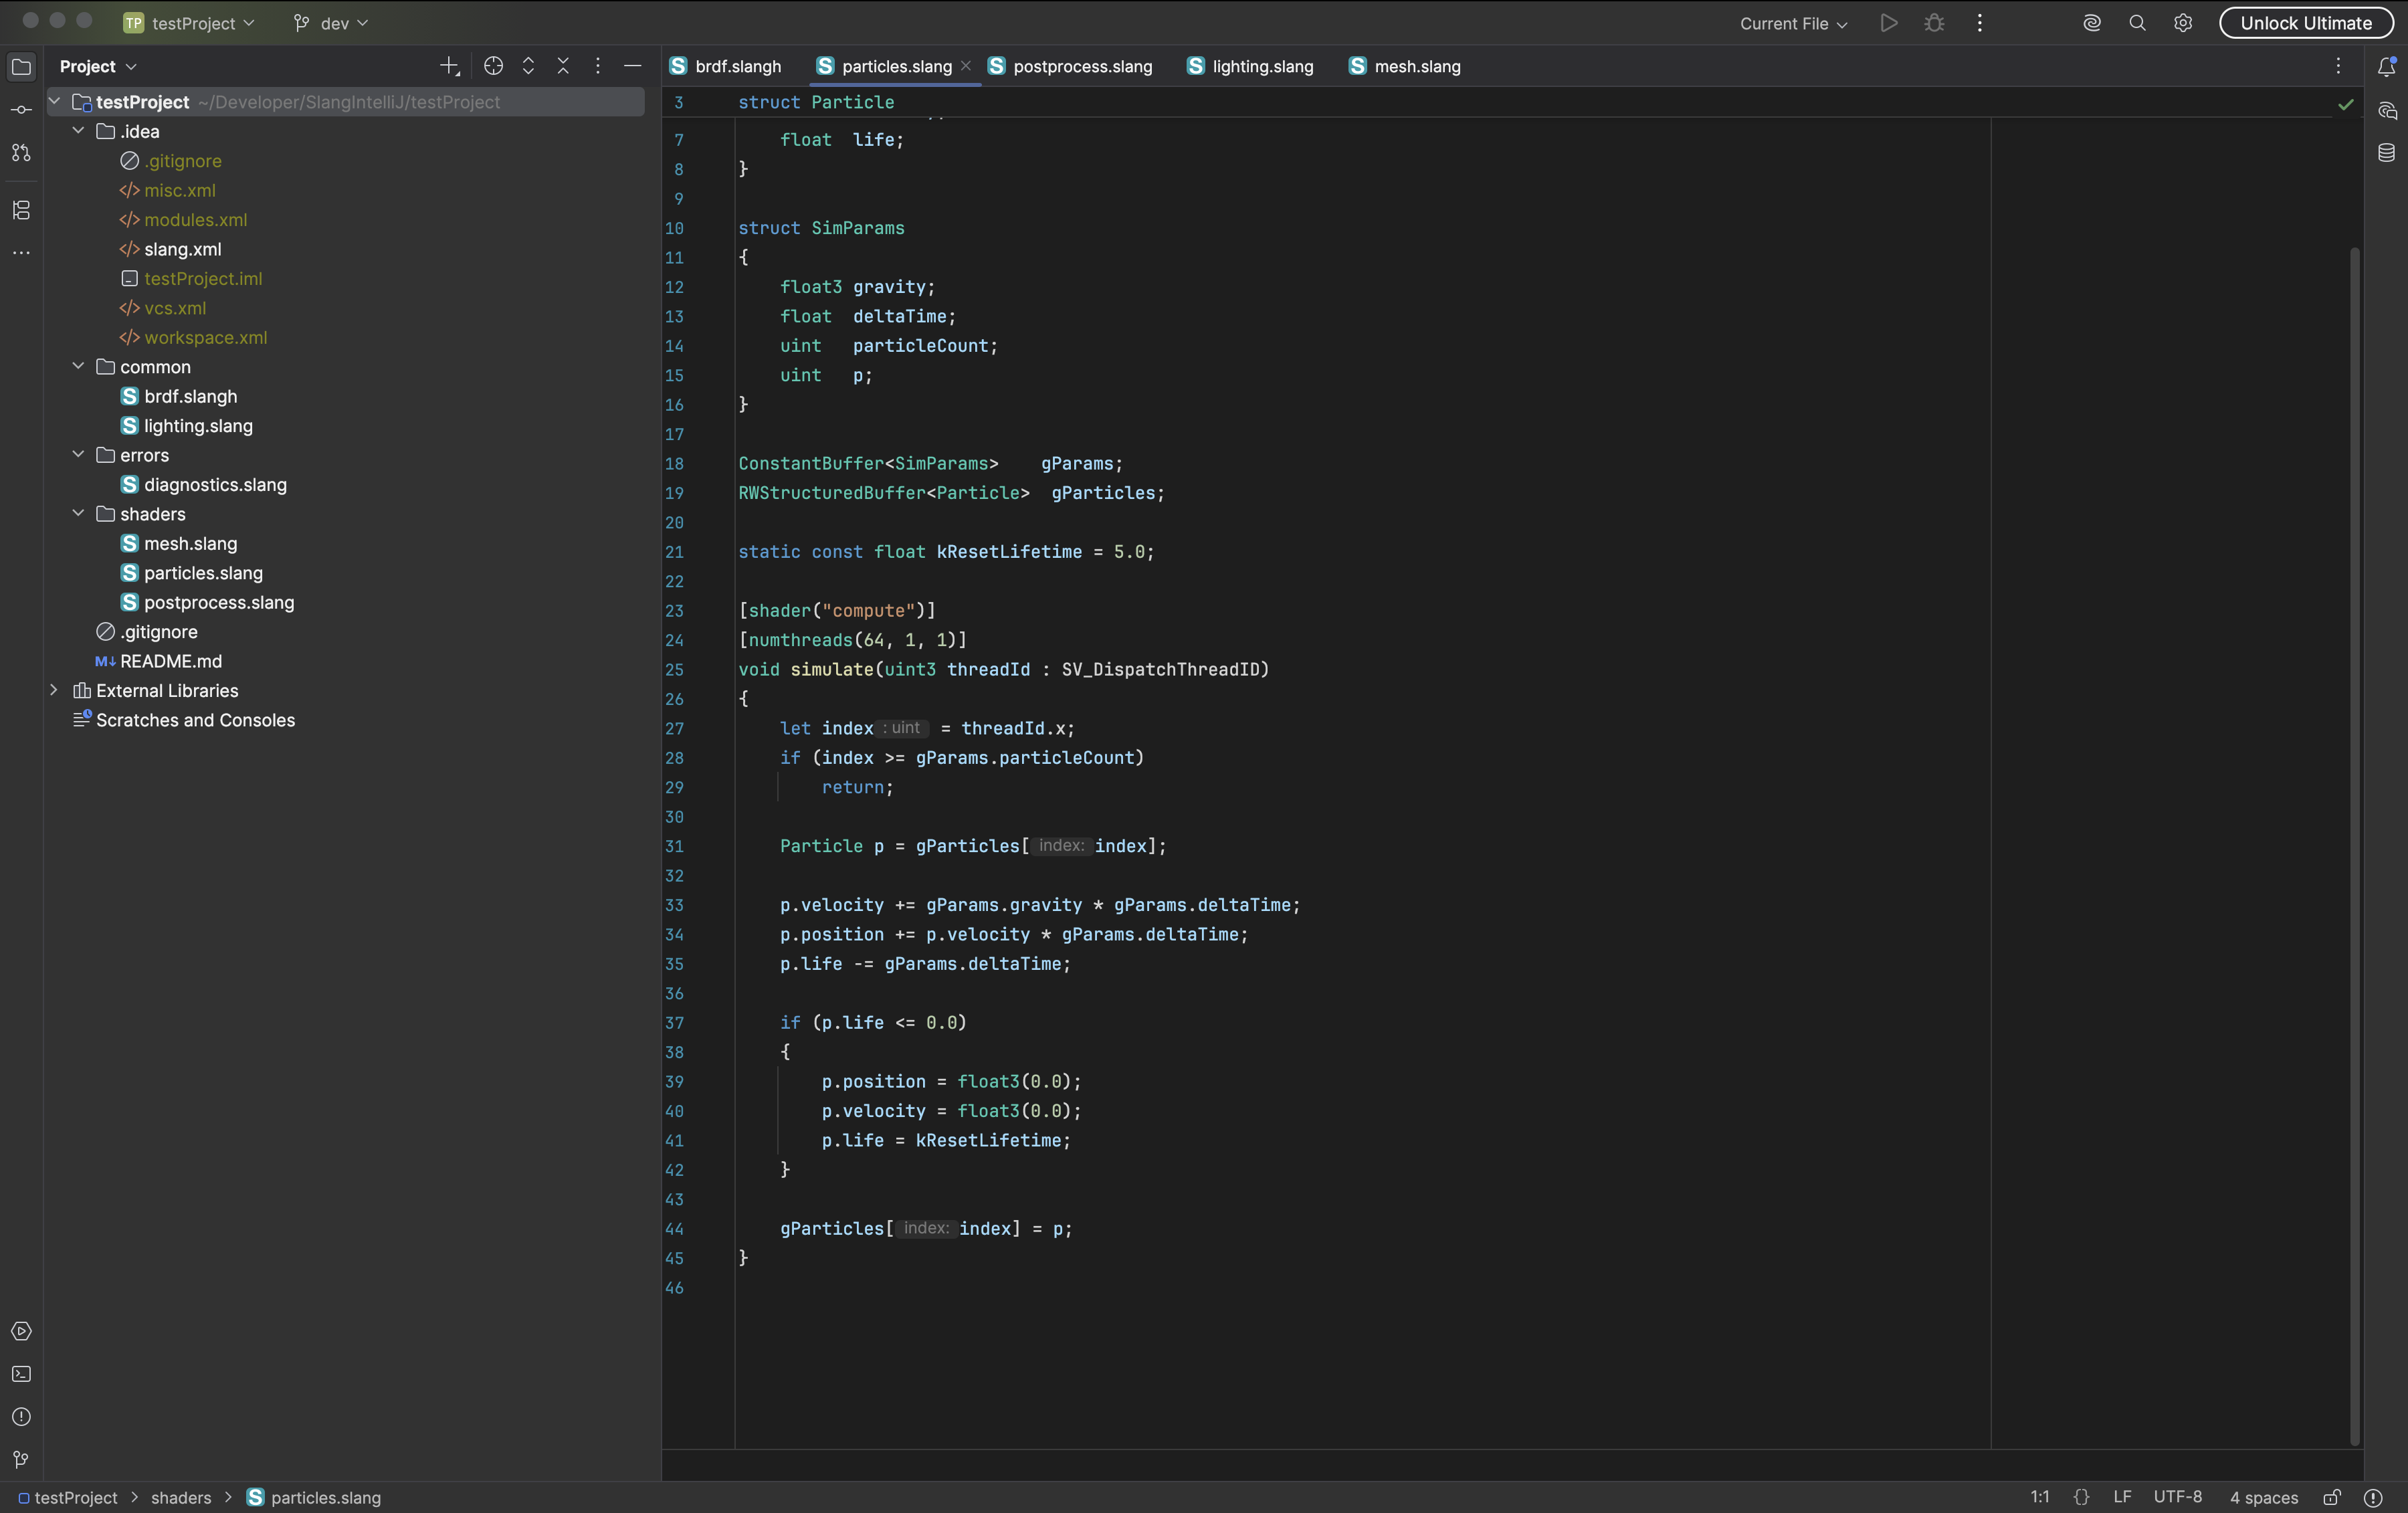The width and height of the screenshot is (2408, 1513).
Task: Open the Problems tool window
Action: point(21,1417)
